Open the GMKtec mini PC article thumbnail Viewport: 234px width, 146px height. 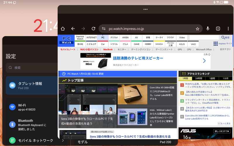(x=133, y=94)
